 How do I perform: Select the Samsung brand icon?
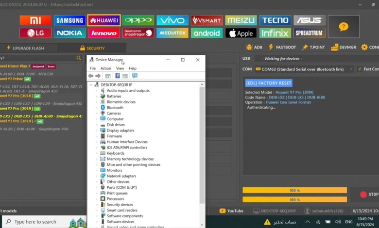click(69, 20)
